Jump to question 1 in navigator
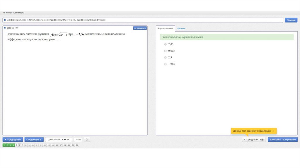300x168 pixels. tap(4, 145)
